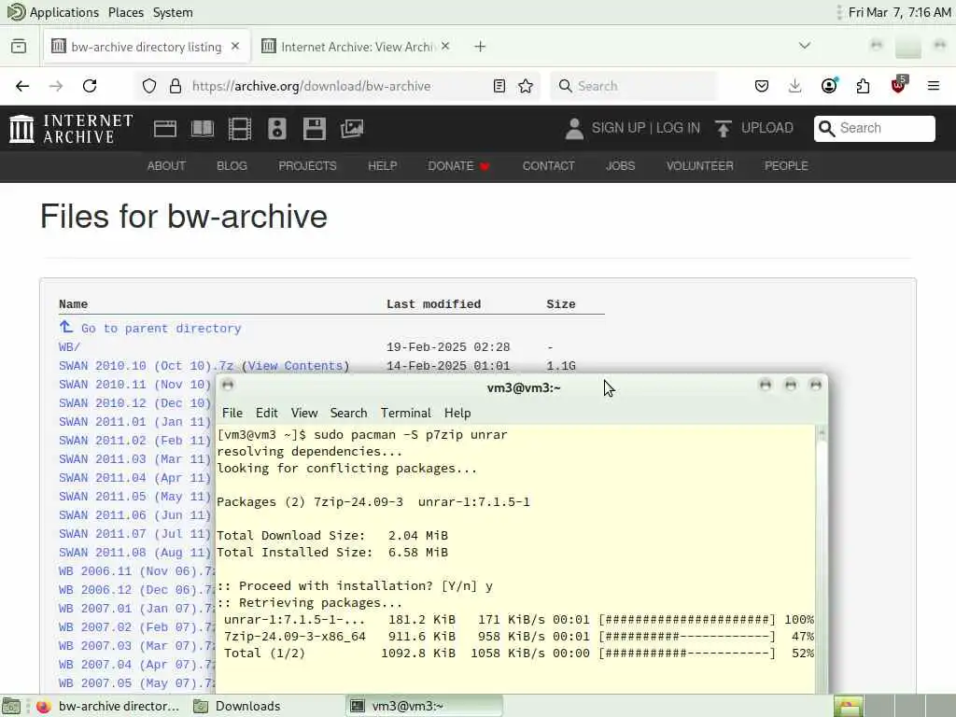The width and height of the screenshot is (956, 717).
Task: Open Pocket save icon
Action: point(762,86)
